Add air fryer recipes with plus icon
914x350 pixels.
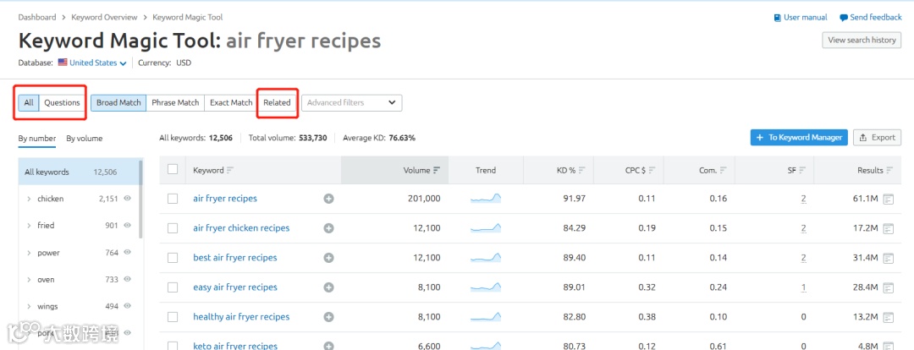(x=328, y=199)
